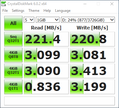Expand the test count dropdown showing 5
The image size is (119, 108).
click(29, 20)
